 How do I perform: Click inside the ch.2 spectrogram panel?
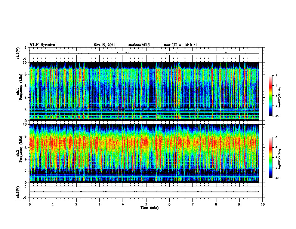click(144, 153)
